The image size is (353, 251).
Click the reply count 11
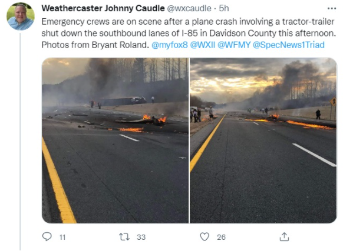tap(62, 237)
